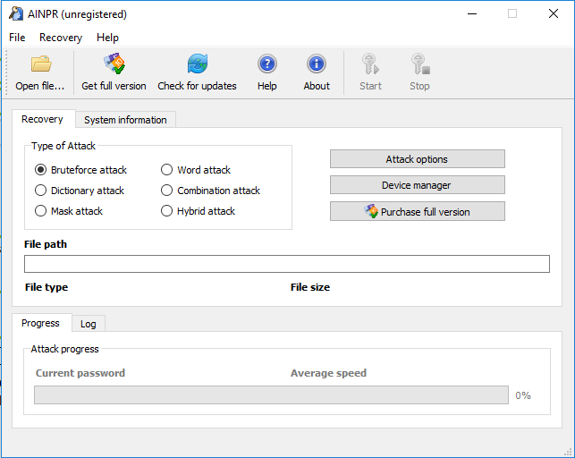Minimize the AINPR window
Screen dimensions: 575x458
[472, 14]
